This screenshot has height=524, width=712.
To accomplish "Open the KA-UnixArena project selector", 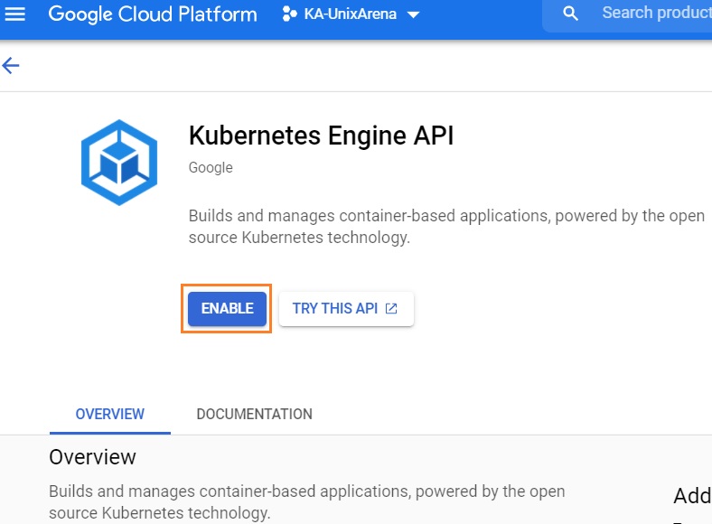I will (351, 14).
